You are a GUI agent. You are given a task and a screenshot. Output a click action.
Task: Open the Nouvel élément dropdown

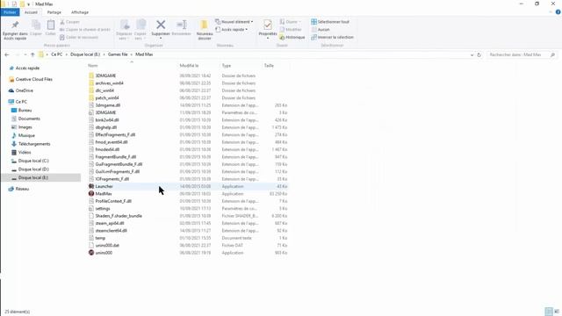point(234,22)
